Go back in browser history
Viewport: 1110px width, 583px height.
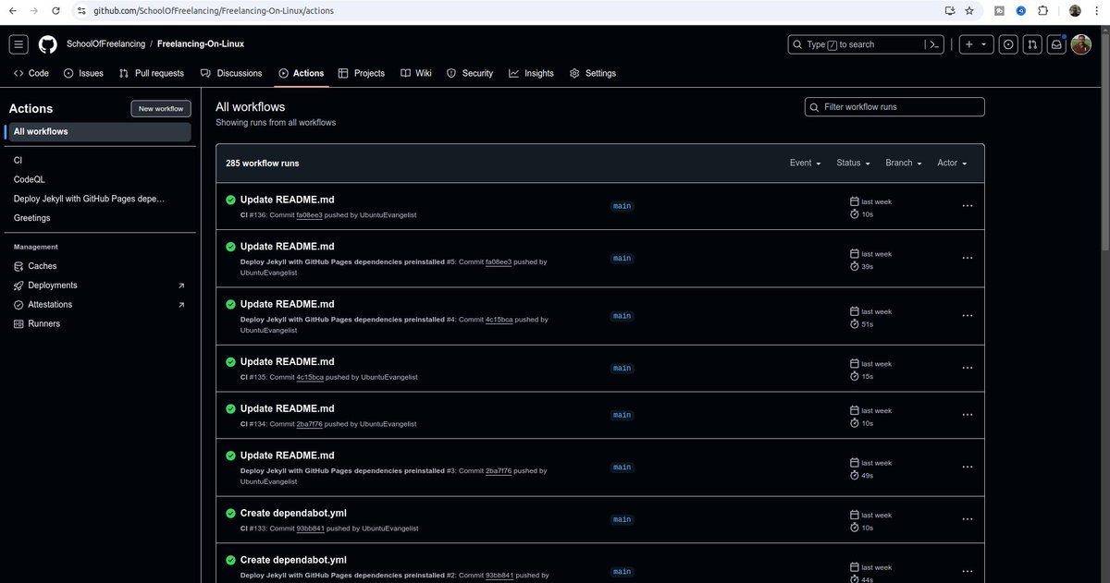[x=12, y=11]
